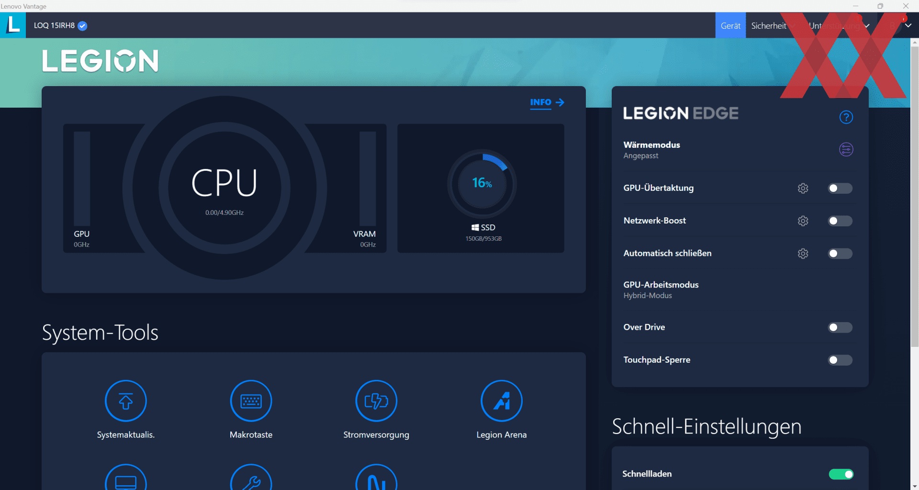Viewport: 919px width, 490px height.
Task: Click the scrollbar up arrow
Action: [x=915, y=43]
